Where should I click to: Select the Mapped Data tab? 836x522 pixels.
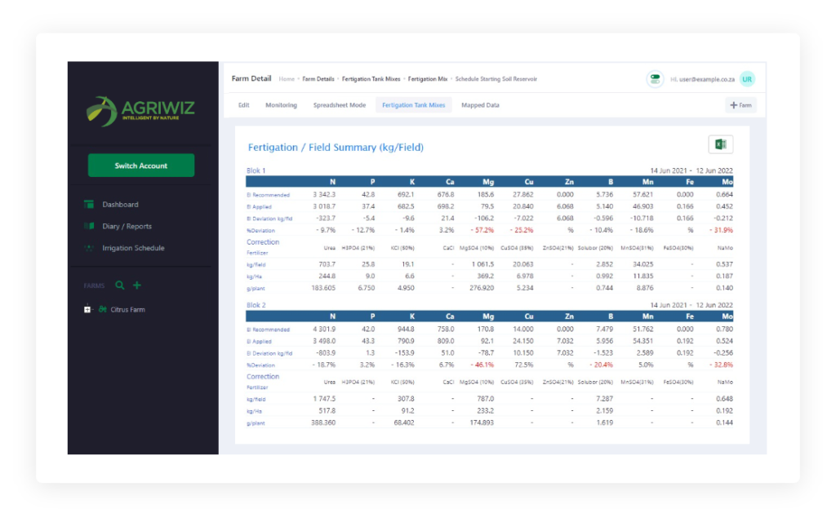click(x=480, y=105)
